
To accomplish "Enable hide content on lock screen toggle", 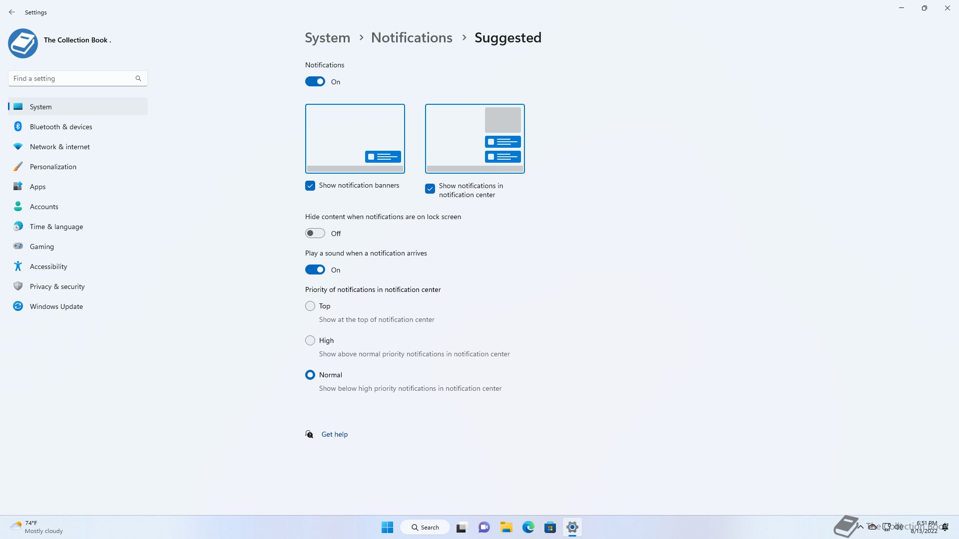I will tap(315, 234).
